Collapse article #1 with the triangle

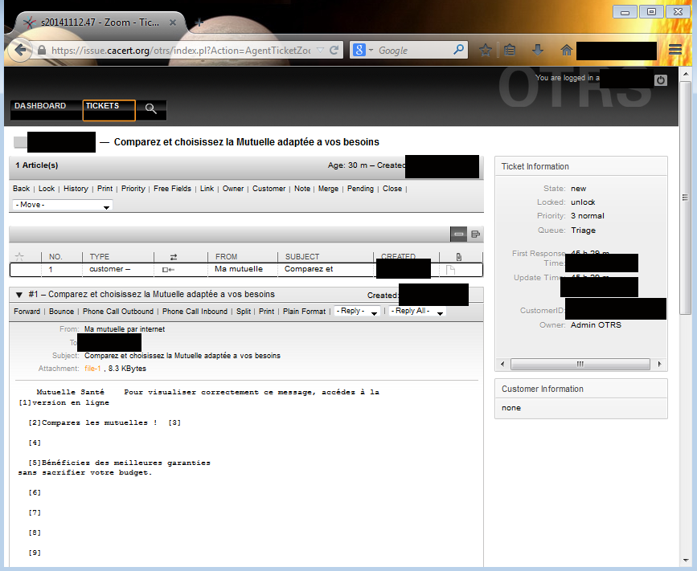(18, 295)
